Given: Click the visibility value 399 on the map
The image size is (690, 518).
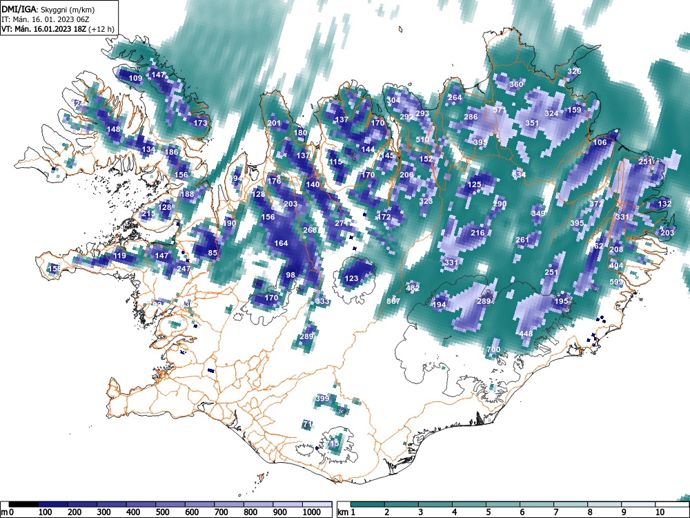Looking at the screenshot, I should click(322, 399).
